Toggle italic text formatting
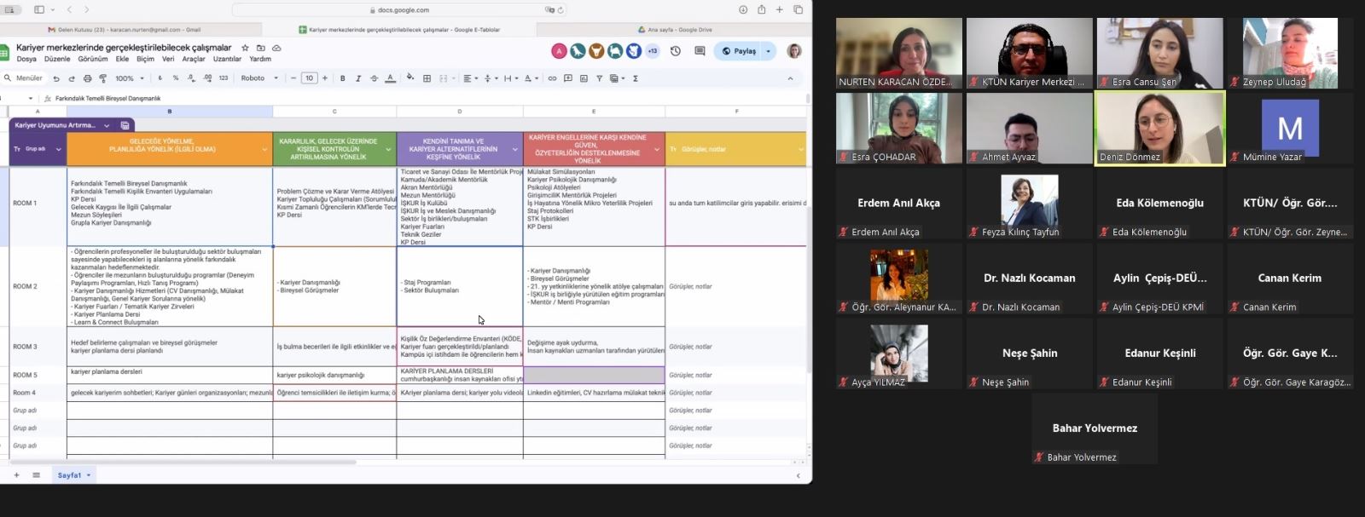Viewport: 1365px width, 517px height. [358, 78]
